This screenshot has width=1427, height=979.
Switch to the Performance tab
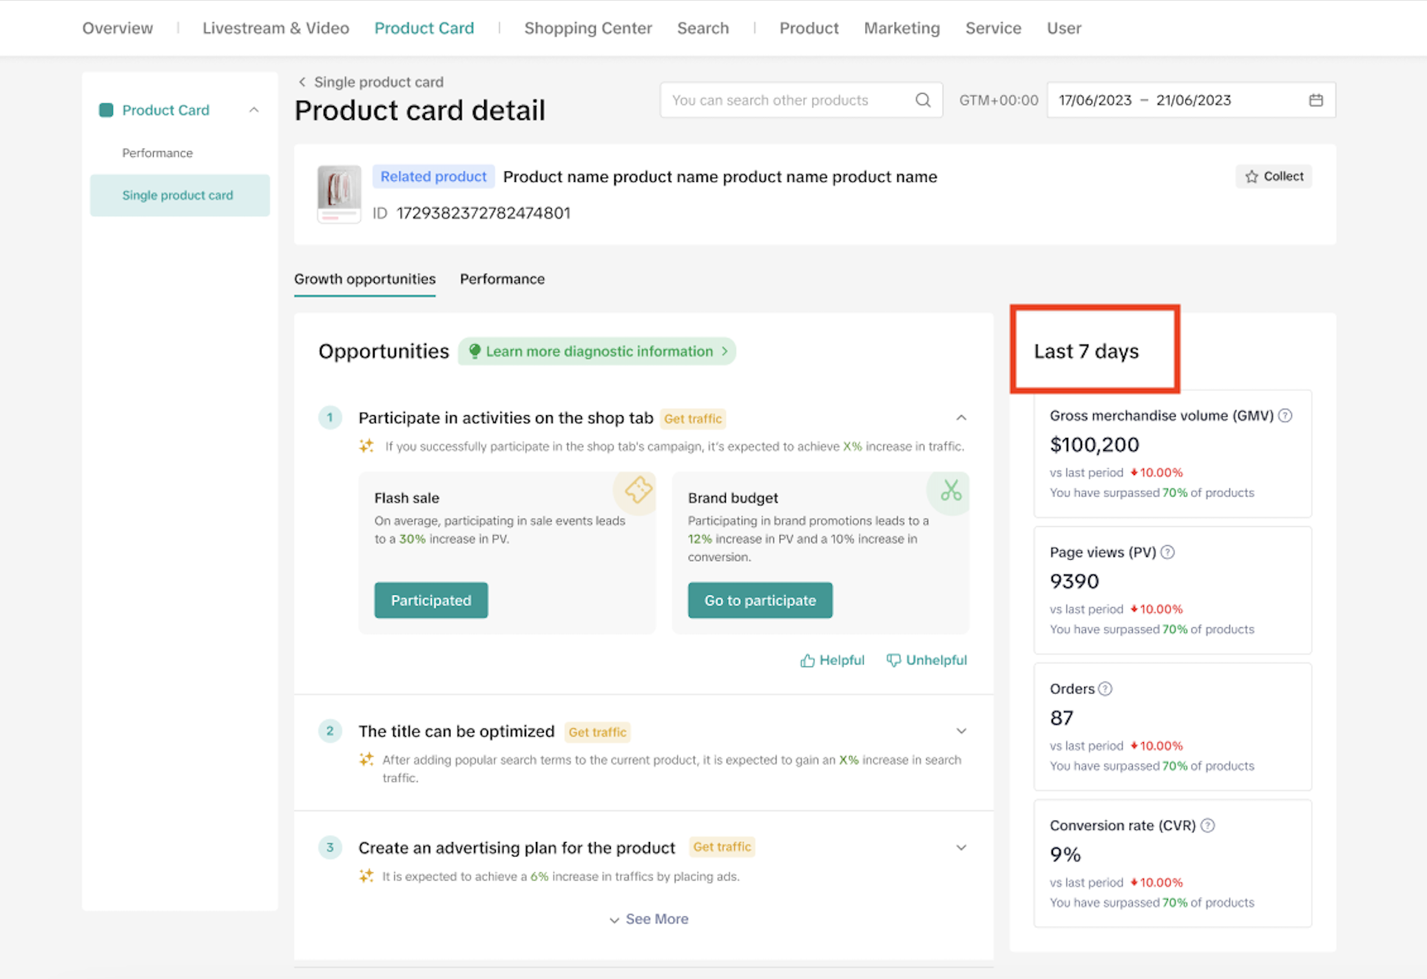tap(502, 280)
